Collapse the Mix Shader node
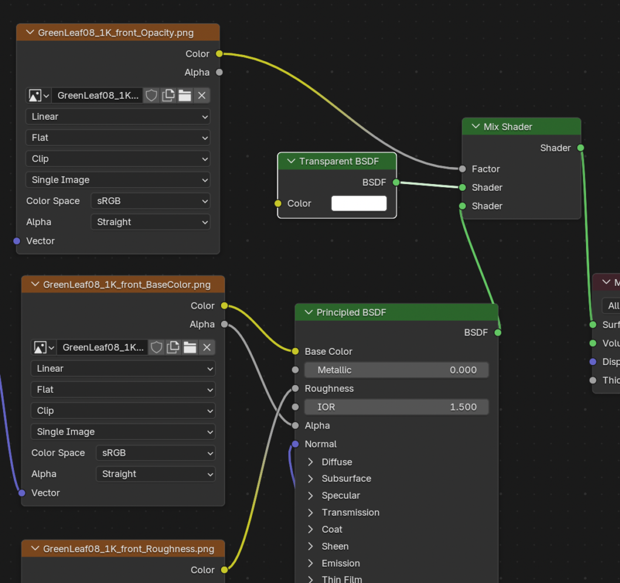 pyautogui.click(x=473, y=127)
